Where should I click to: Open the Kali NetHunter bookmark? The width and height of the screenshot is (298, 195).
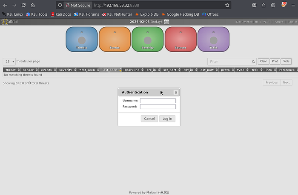(x=117, y=14)
